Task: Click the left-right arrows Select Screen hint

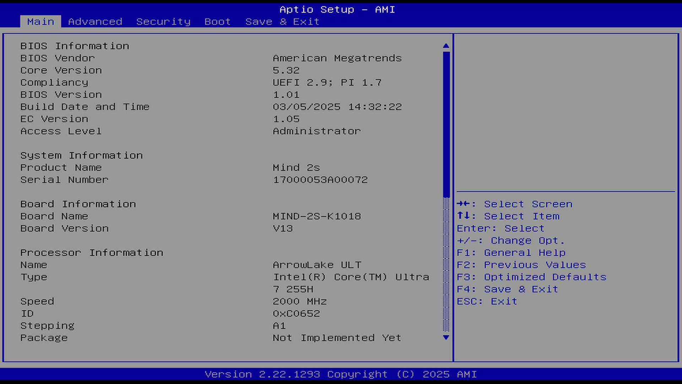Action: (514, 204)
